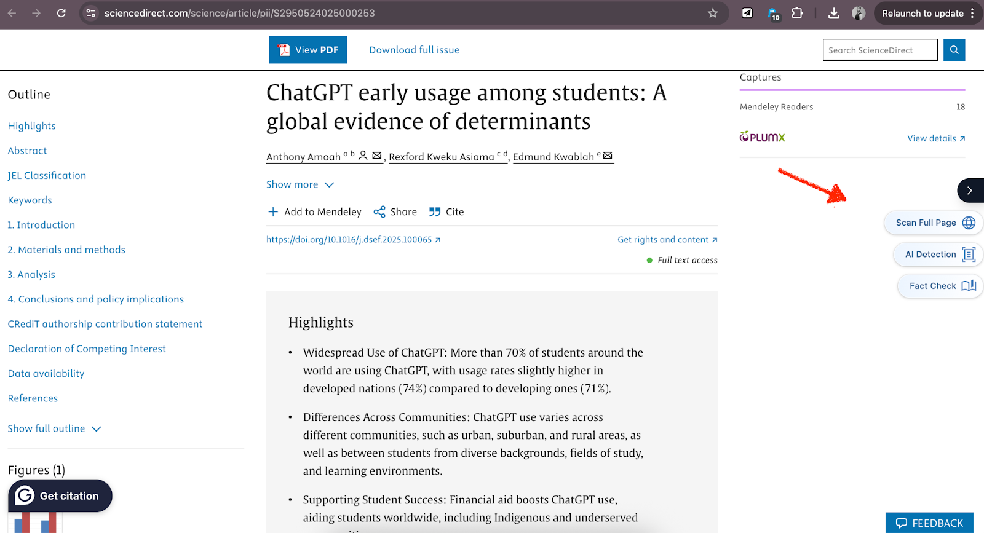The width and height of the screenshot is (984, 533).
Task: Reload the page using the refresh icon
Action: pos(61,13)
